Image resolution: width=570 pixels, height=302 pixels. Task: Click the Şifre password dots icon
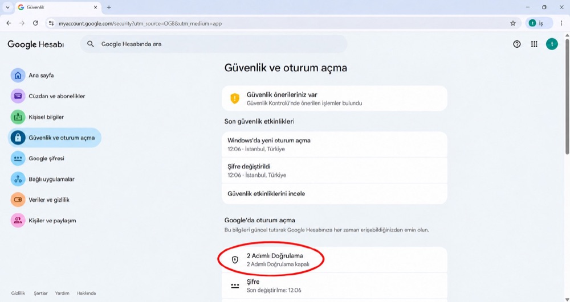click(x=235, y=286)
